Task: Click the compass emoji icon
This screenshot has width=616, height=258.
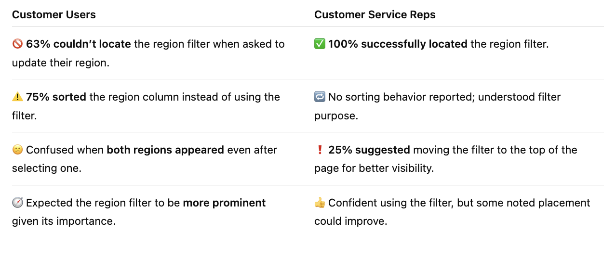Action: [17, 203]
